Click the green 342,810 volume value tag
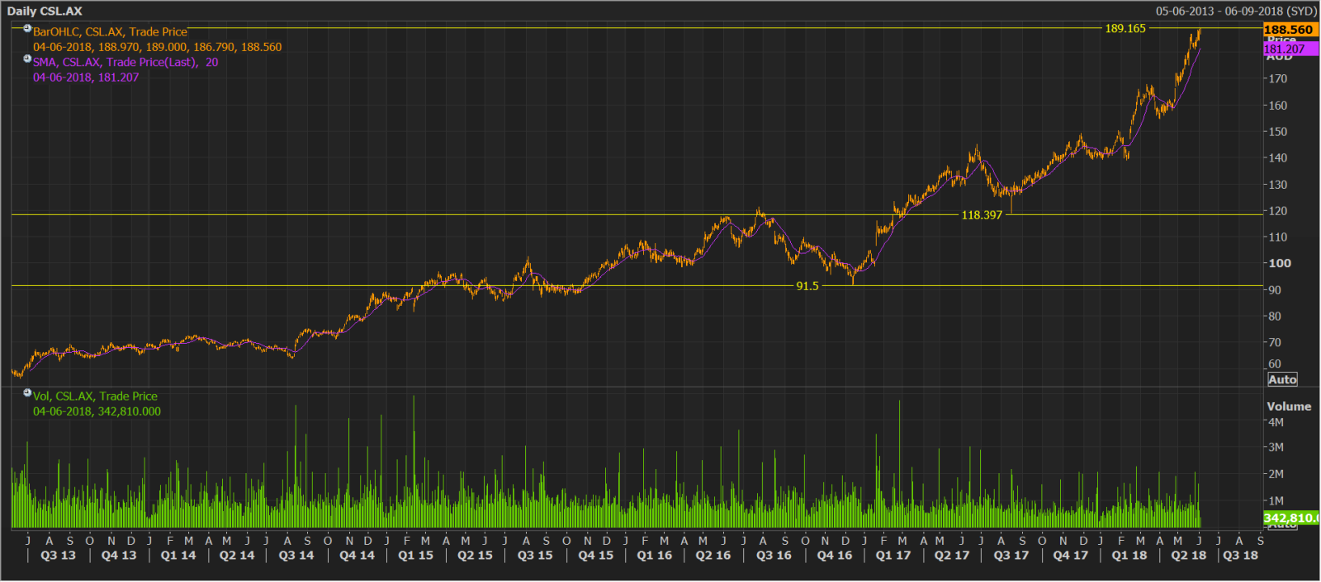 click(1290, 518)
